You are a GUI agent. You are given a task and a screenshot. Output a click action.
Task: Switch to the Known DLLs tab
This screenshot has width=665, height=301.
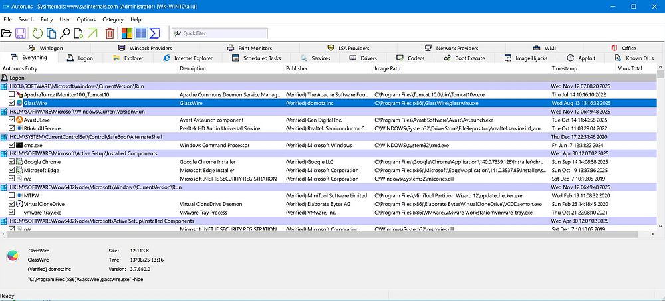pyautogui.click(x=634, y=58)
